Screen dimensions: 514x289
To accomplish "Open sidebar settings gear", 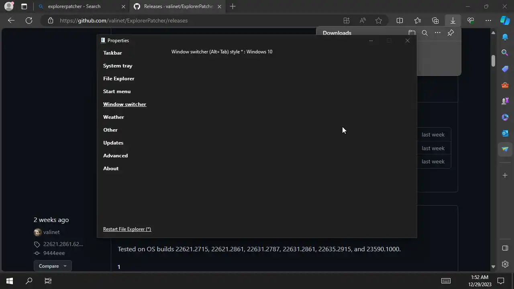I will (x=505, y=264).
